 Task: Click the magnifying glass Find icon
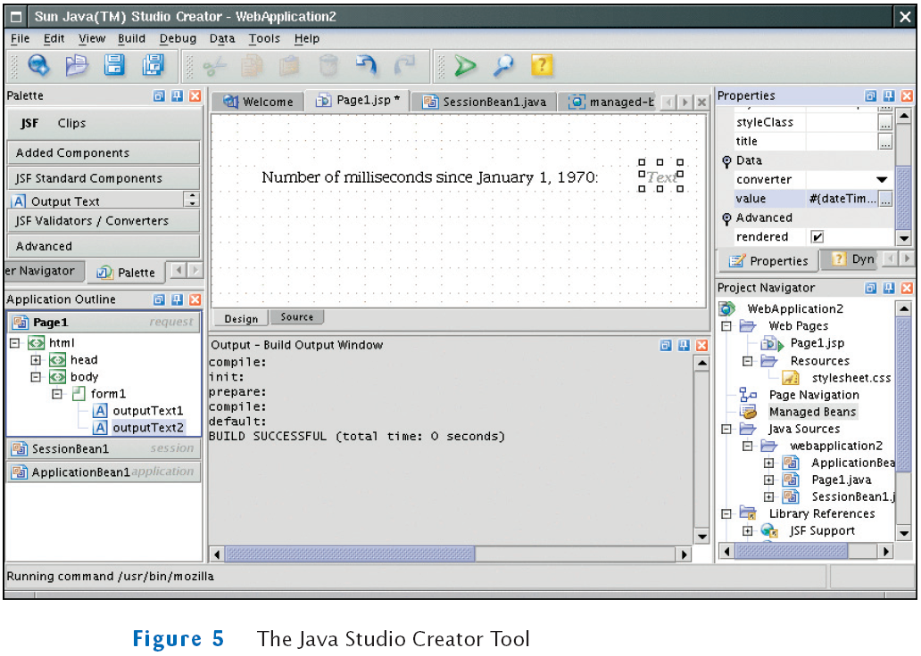504,65
